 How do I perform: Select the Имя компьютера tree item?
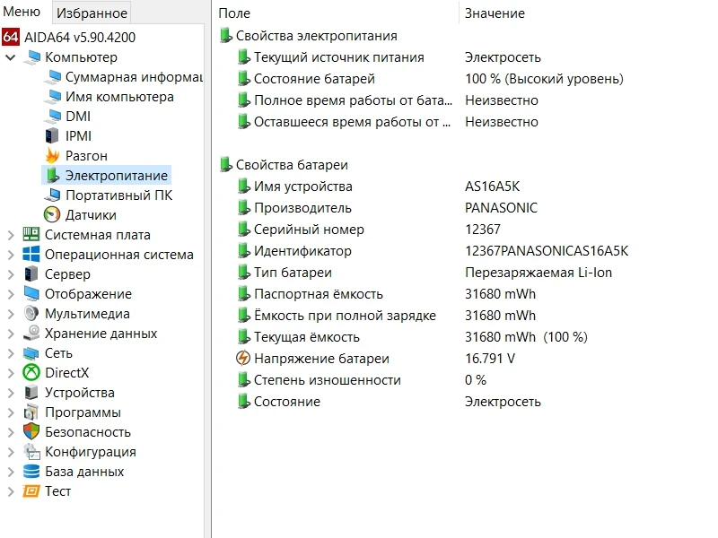(x=119, y=97)
